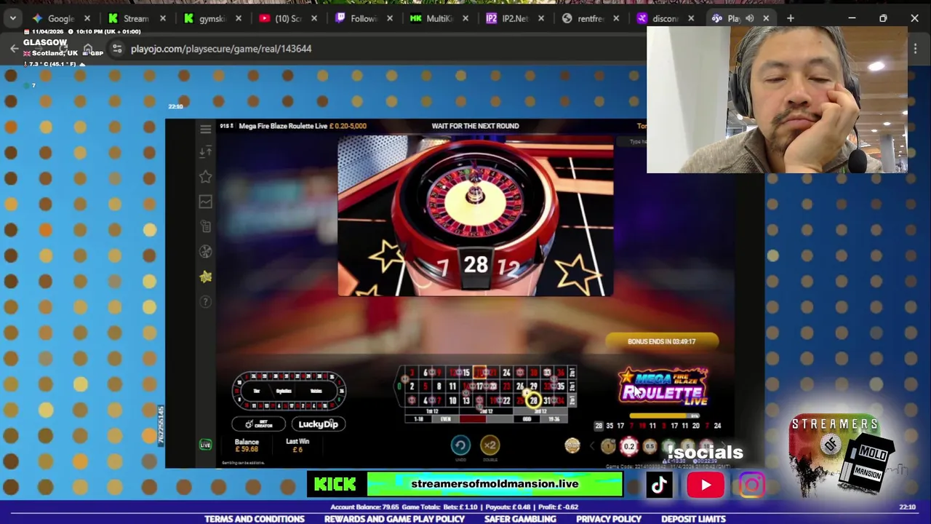Click the address bar URL playojo.com
Screen dimensions: 931x524
coord(221,49)
